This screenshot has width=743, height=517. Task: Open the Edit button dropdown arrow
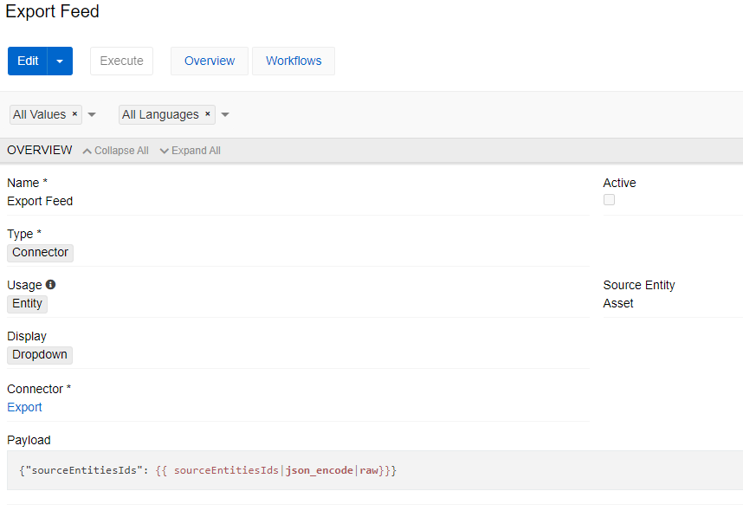60,61
